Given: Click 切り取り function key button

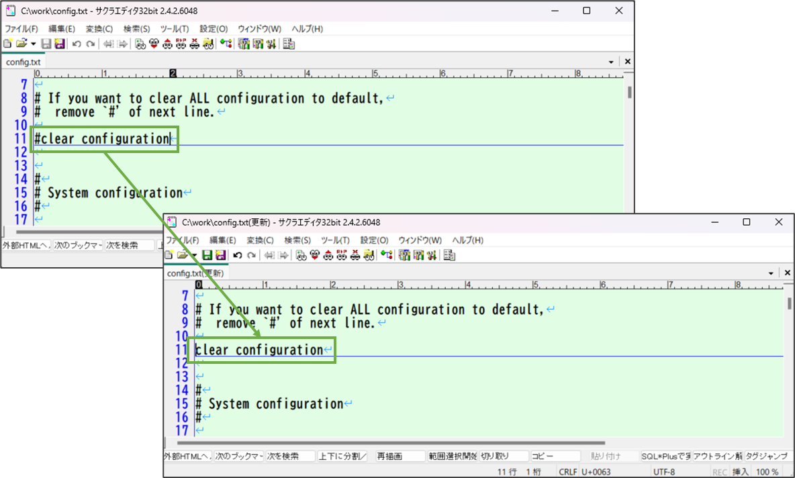Looking at the screenshot, I should pyautogui.click(x=504, y=457).
